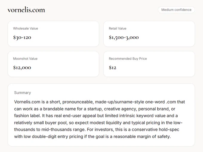
Task: Select the Recommended Buy Price card
Action: point(149,64)
